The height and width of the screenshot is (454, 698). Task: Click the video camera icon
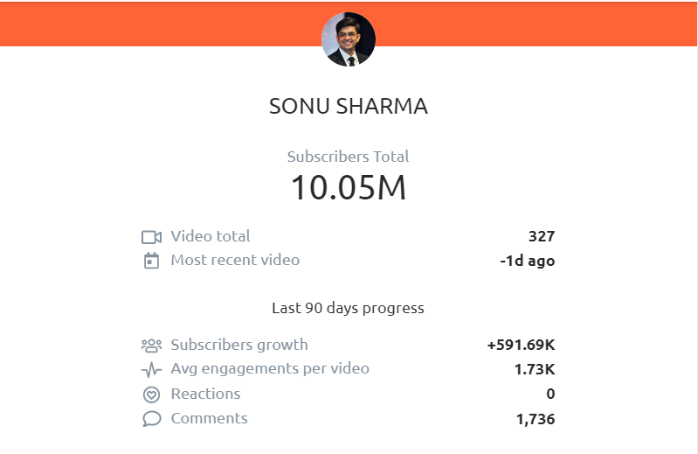click(x=151, y=237)
